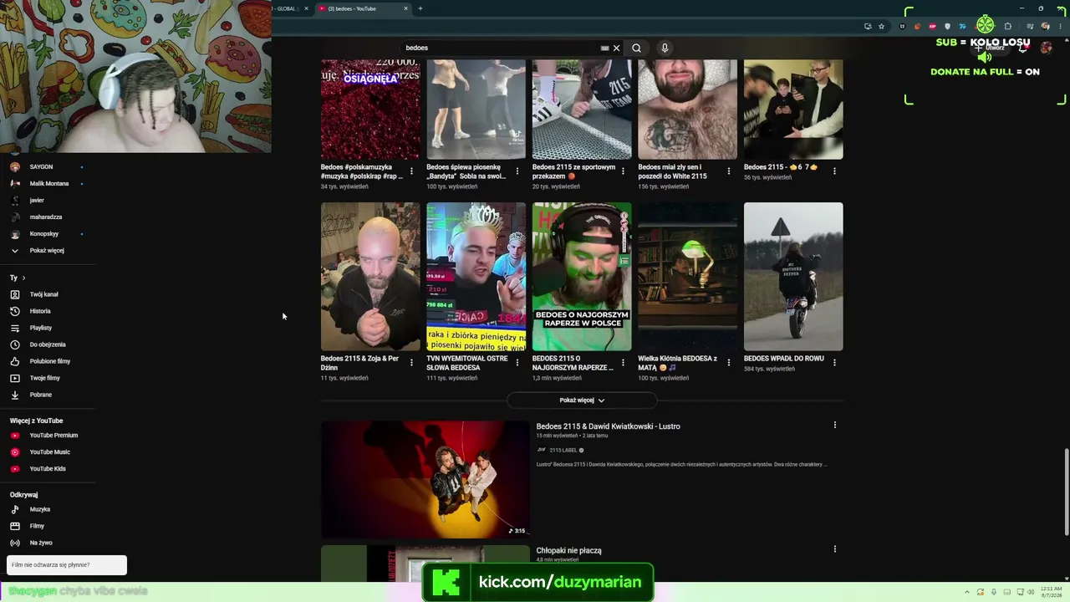The width and height of the screenshot is (1070, 602).
Task: Play Wielka Kłótnia BEDOESA z MATĄ thumbnail
Action: pos(688,276)
